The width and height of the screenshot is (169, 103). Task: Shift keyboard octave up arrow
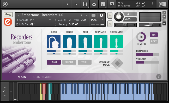tap(5, 87)
